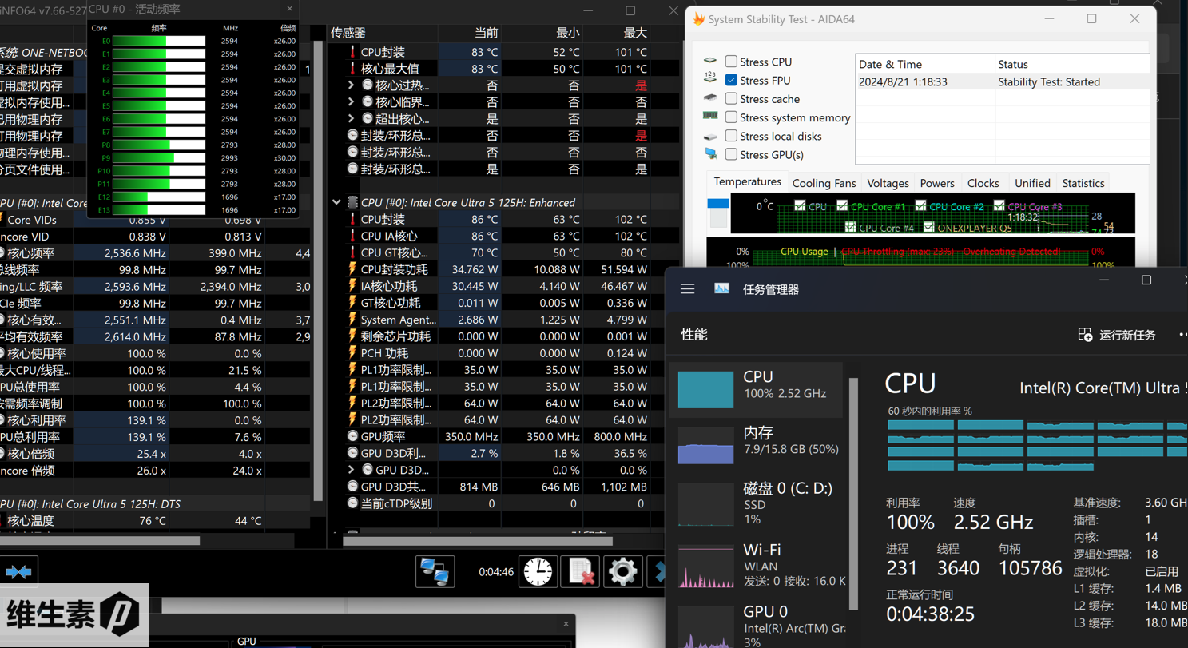Select Wi-Fi WLAN in performance list
1188x648 pixels.
click(x=755, y=565)
